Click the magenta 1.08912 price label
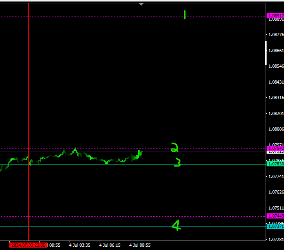The width and height of the screenshot is (284, 250). [x=276, y=16]
